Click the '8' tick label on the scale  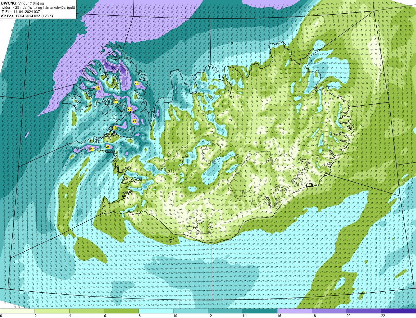click(x=139, y=316)
